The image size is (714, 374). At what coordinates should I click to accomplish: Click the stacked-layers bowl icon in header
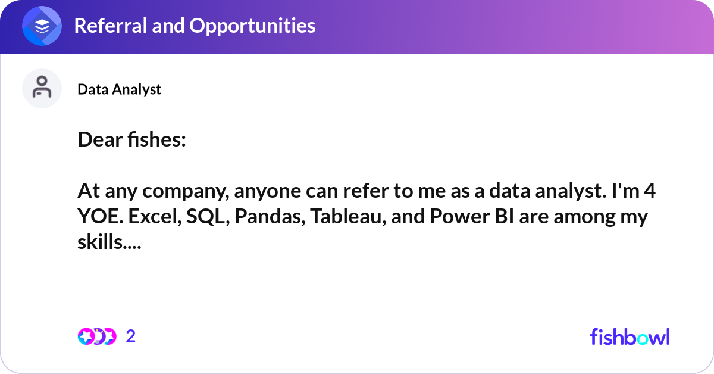(x=42, y=26)
